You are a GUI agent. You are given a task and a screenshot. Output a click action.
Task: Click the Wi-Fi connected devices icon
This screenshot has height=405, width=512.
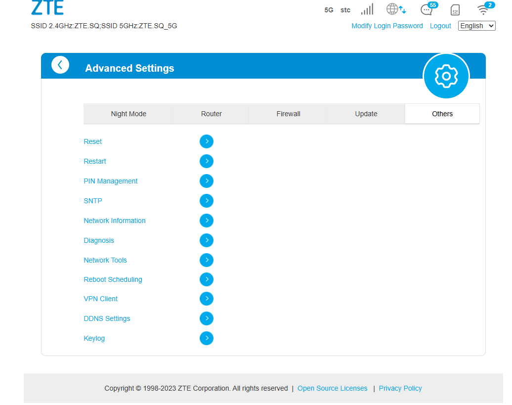point(483,9)
